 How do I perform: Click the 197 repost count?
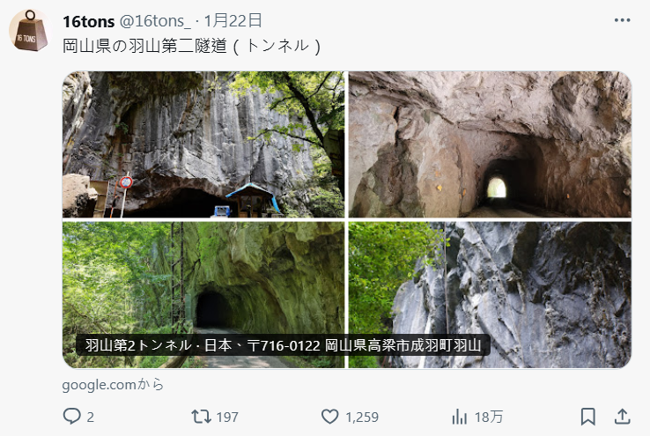point(227,417)
